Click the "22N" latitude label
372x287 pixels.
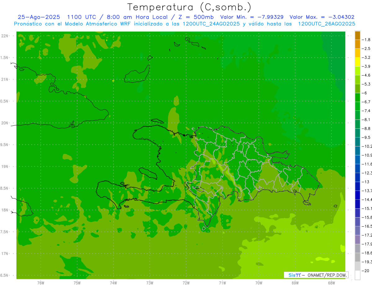(5, 36)
